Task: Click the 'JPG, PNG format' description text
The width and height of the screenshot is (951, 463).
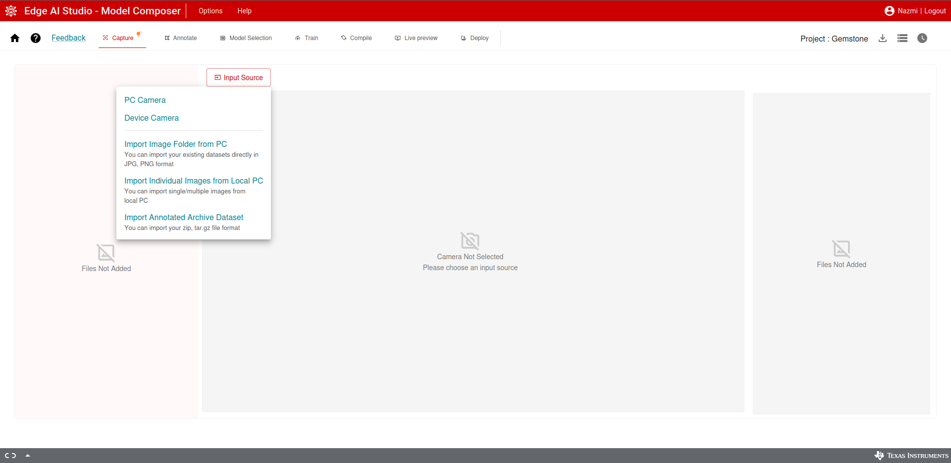Action: pyautogui.click(x=149, y=164)
